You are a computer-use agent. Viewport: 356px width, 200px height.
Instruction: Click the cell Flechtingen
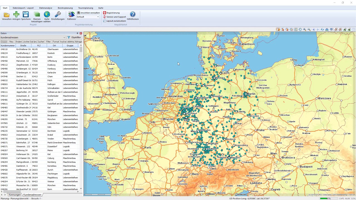click(55, 174)
